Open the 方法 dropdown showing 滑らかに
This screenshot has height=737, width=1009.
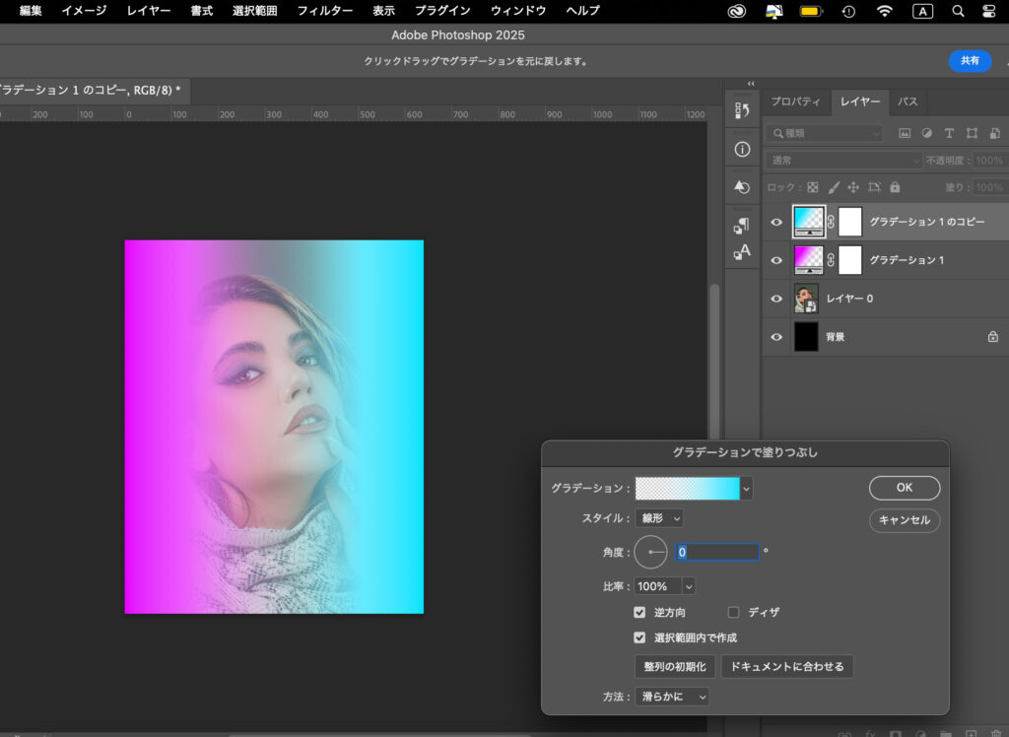click(x=673, y=697)
